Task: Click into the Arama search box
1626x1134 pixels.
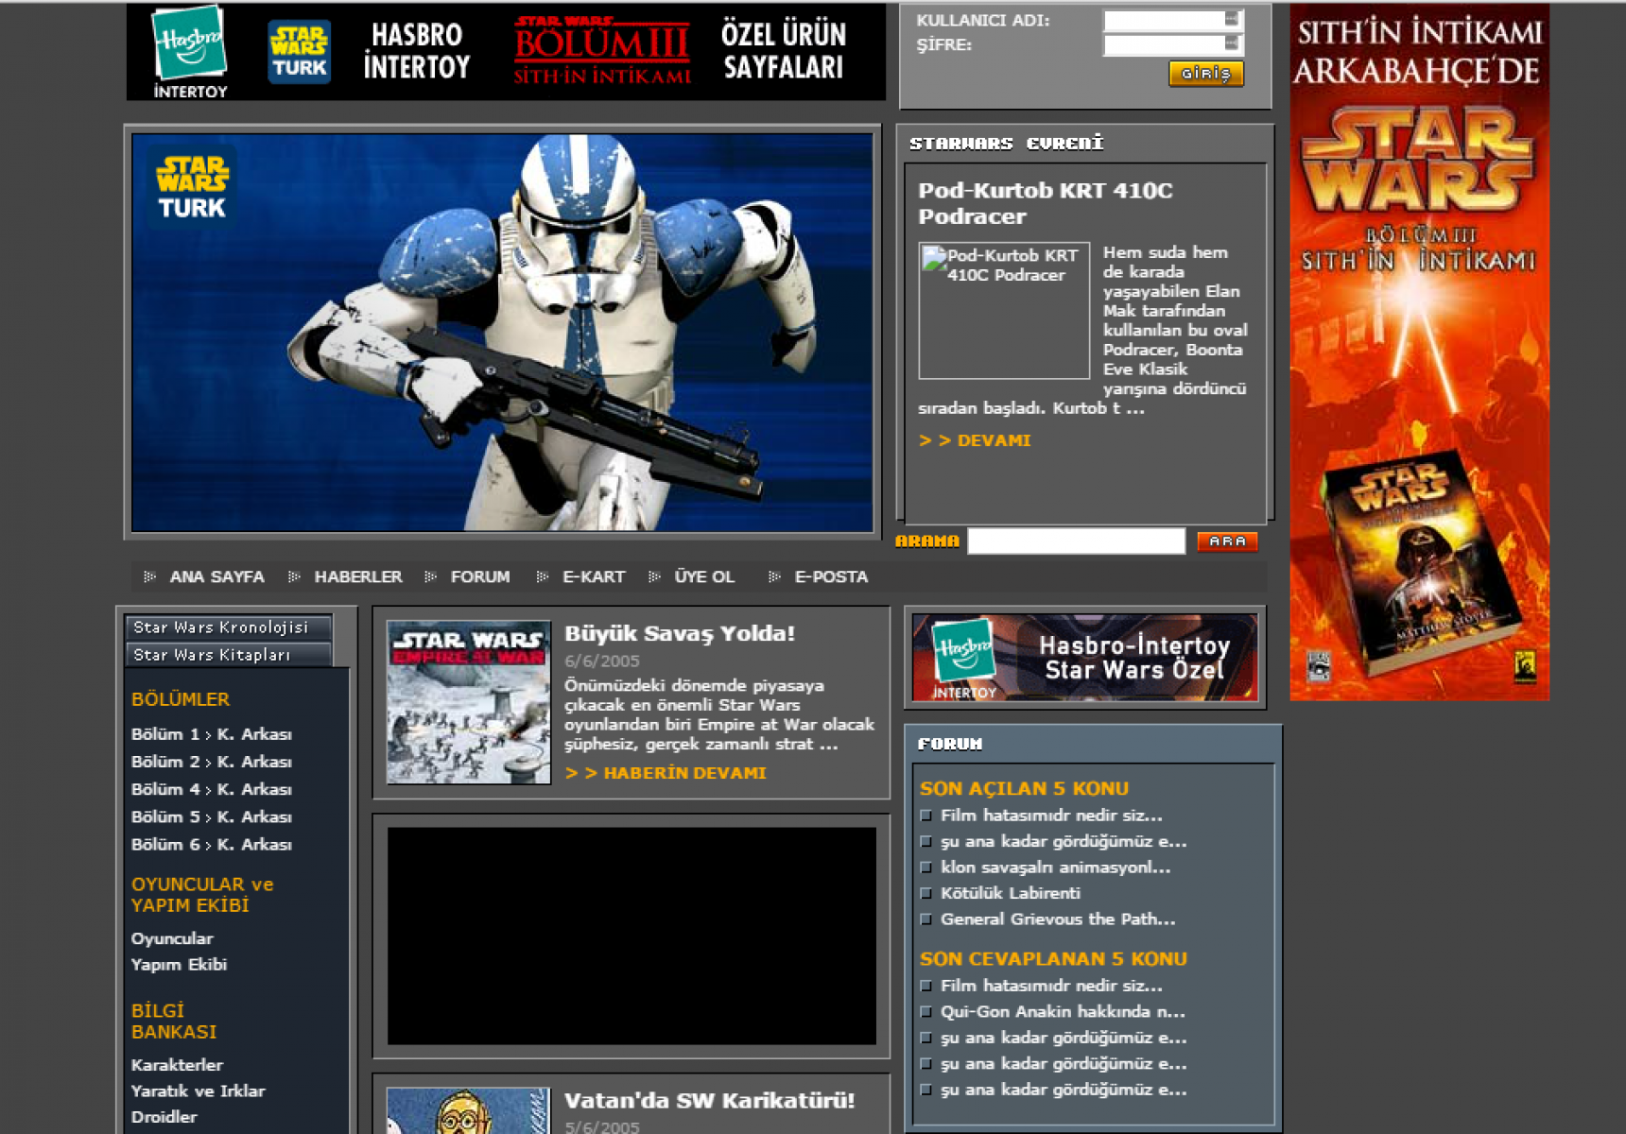Action: point(1076,541)
